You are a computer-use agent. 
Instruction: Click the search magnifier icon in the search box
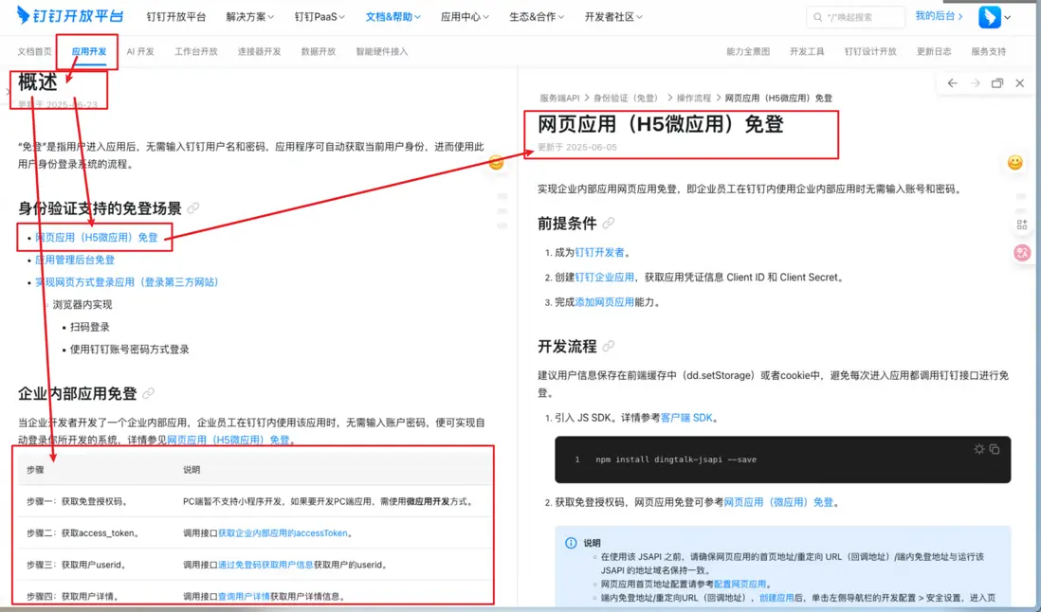(x=817, y=16)
